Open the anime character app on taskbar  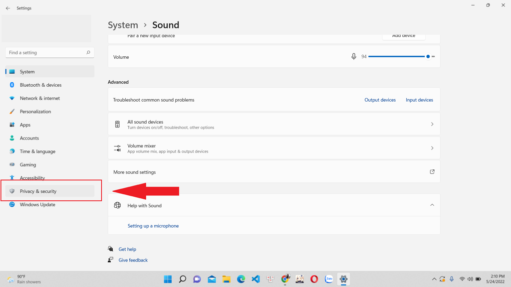point(300,279)
